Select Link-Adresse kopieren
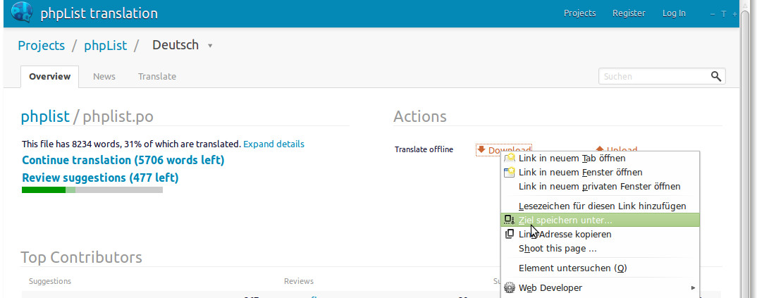 tap(600, 235)
